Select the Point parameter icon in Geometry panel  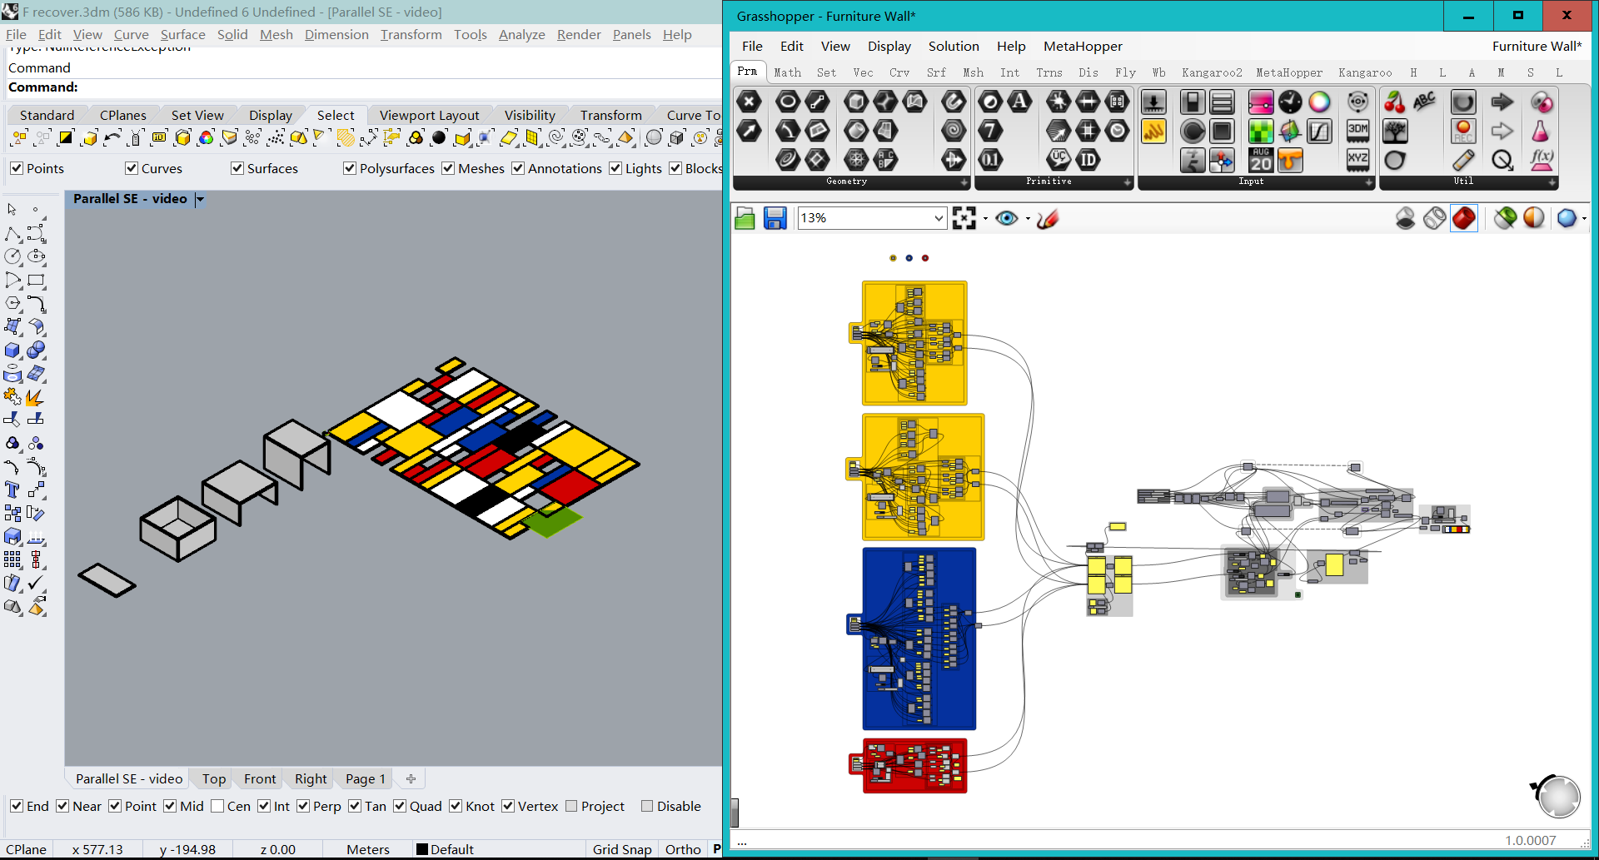pos(750,102)
